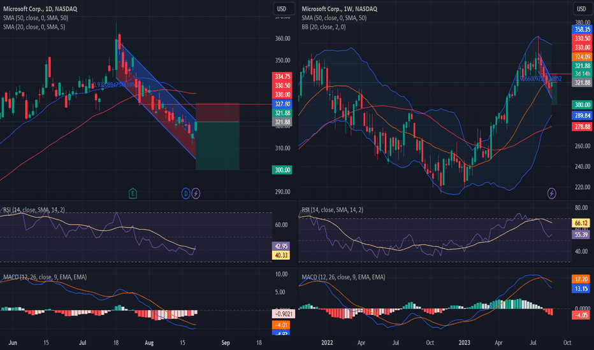Click the red stop-loss zone of the short position
This screenshot has width=594, height=350.
click(x=217, y=113)
